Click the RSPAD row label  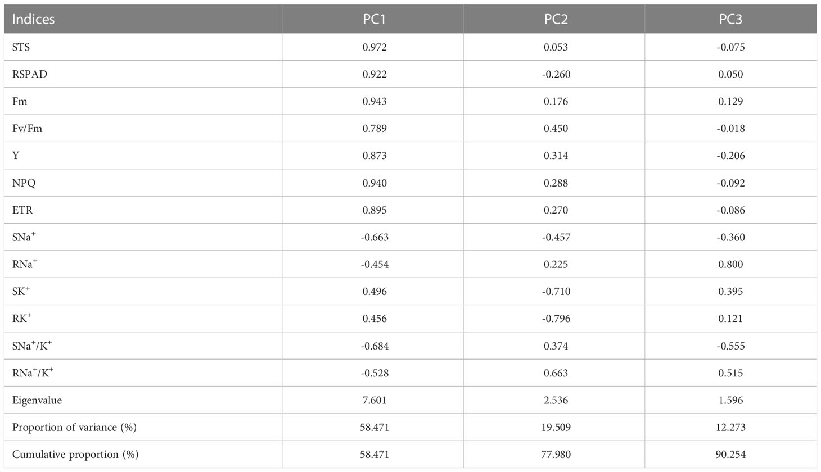[x=30, y=74]
